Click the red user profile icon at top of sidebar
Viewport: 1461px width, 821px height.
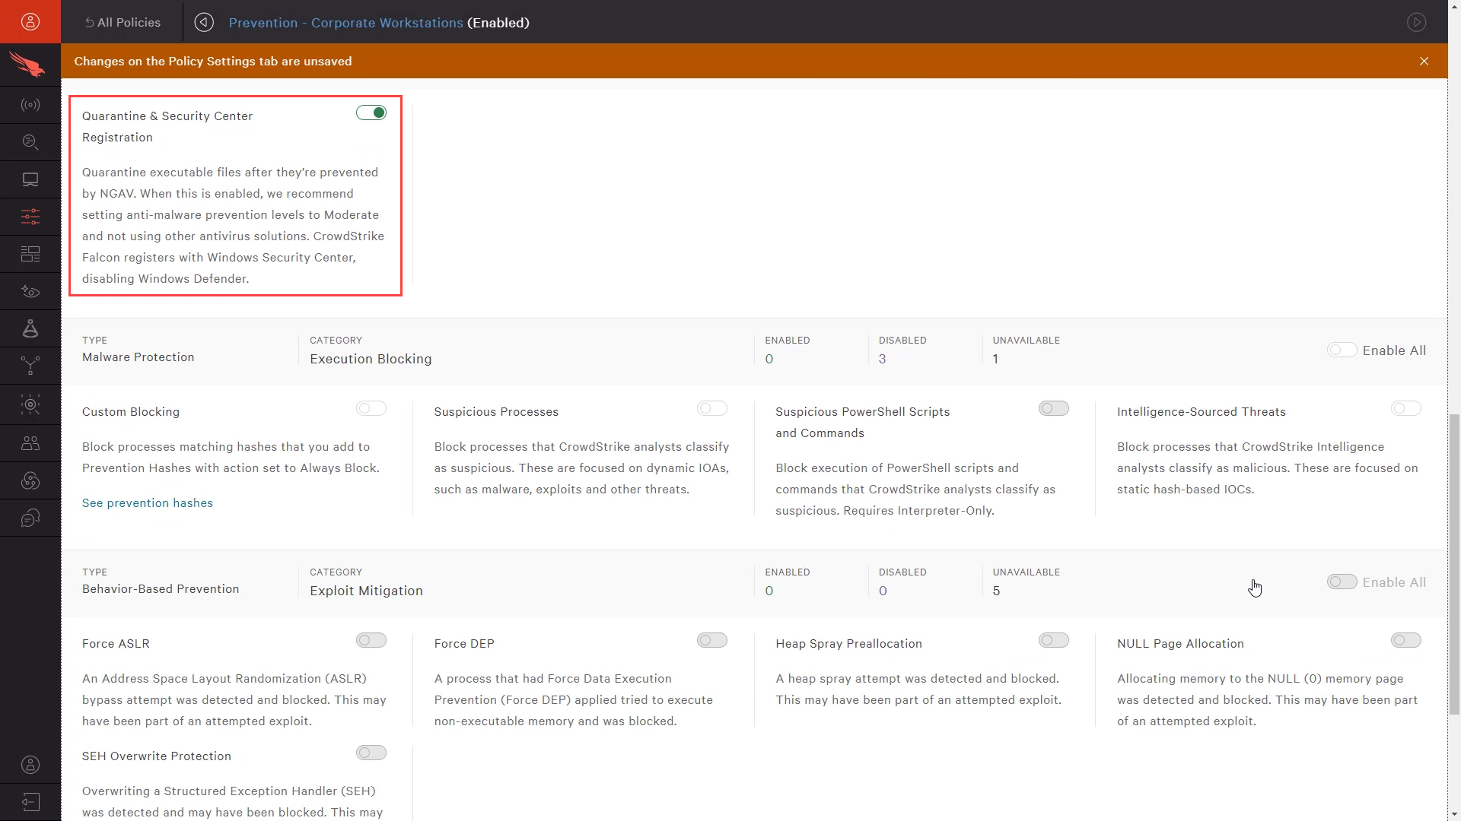pos(30,21)
